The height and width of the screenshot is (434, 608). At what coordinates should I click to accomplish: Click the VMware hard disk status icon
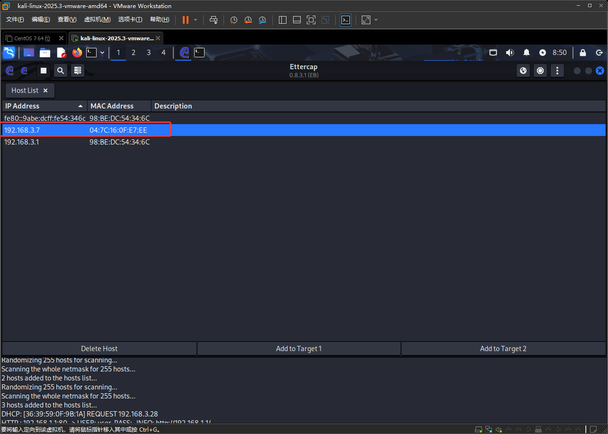pos(479,429)
